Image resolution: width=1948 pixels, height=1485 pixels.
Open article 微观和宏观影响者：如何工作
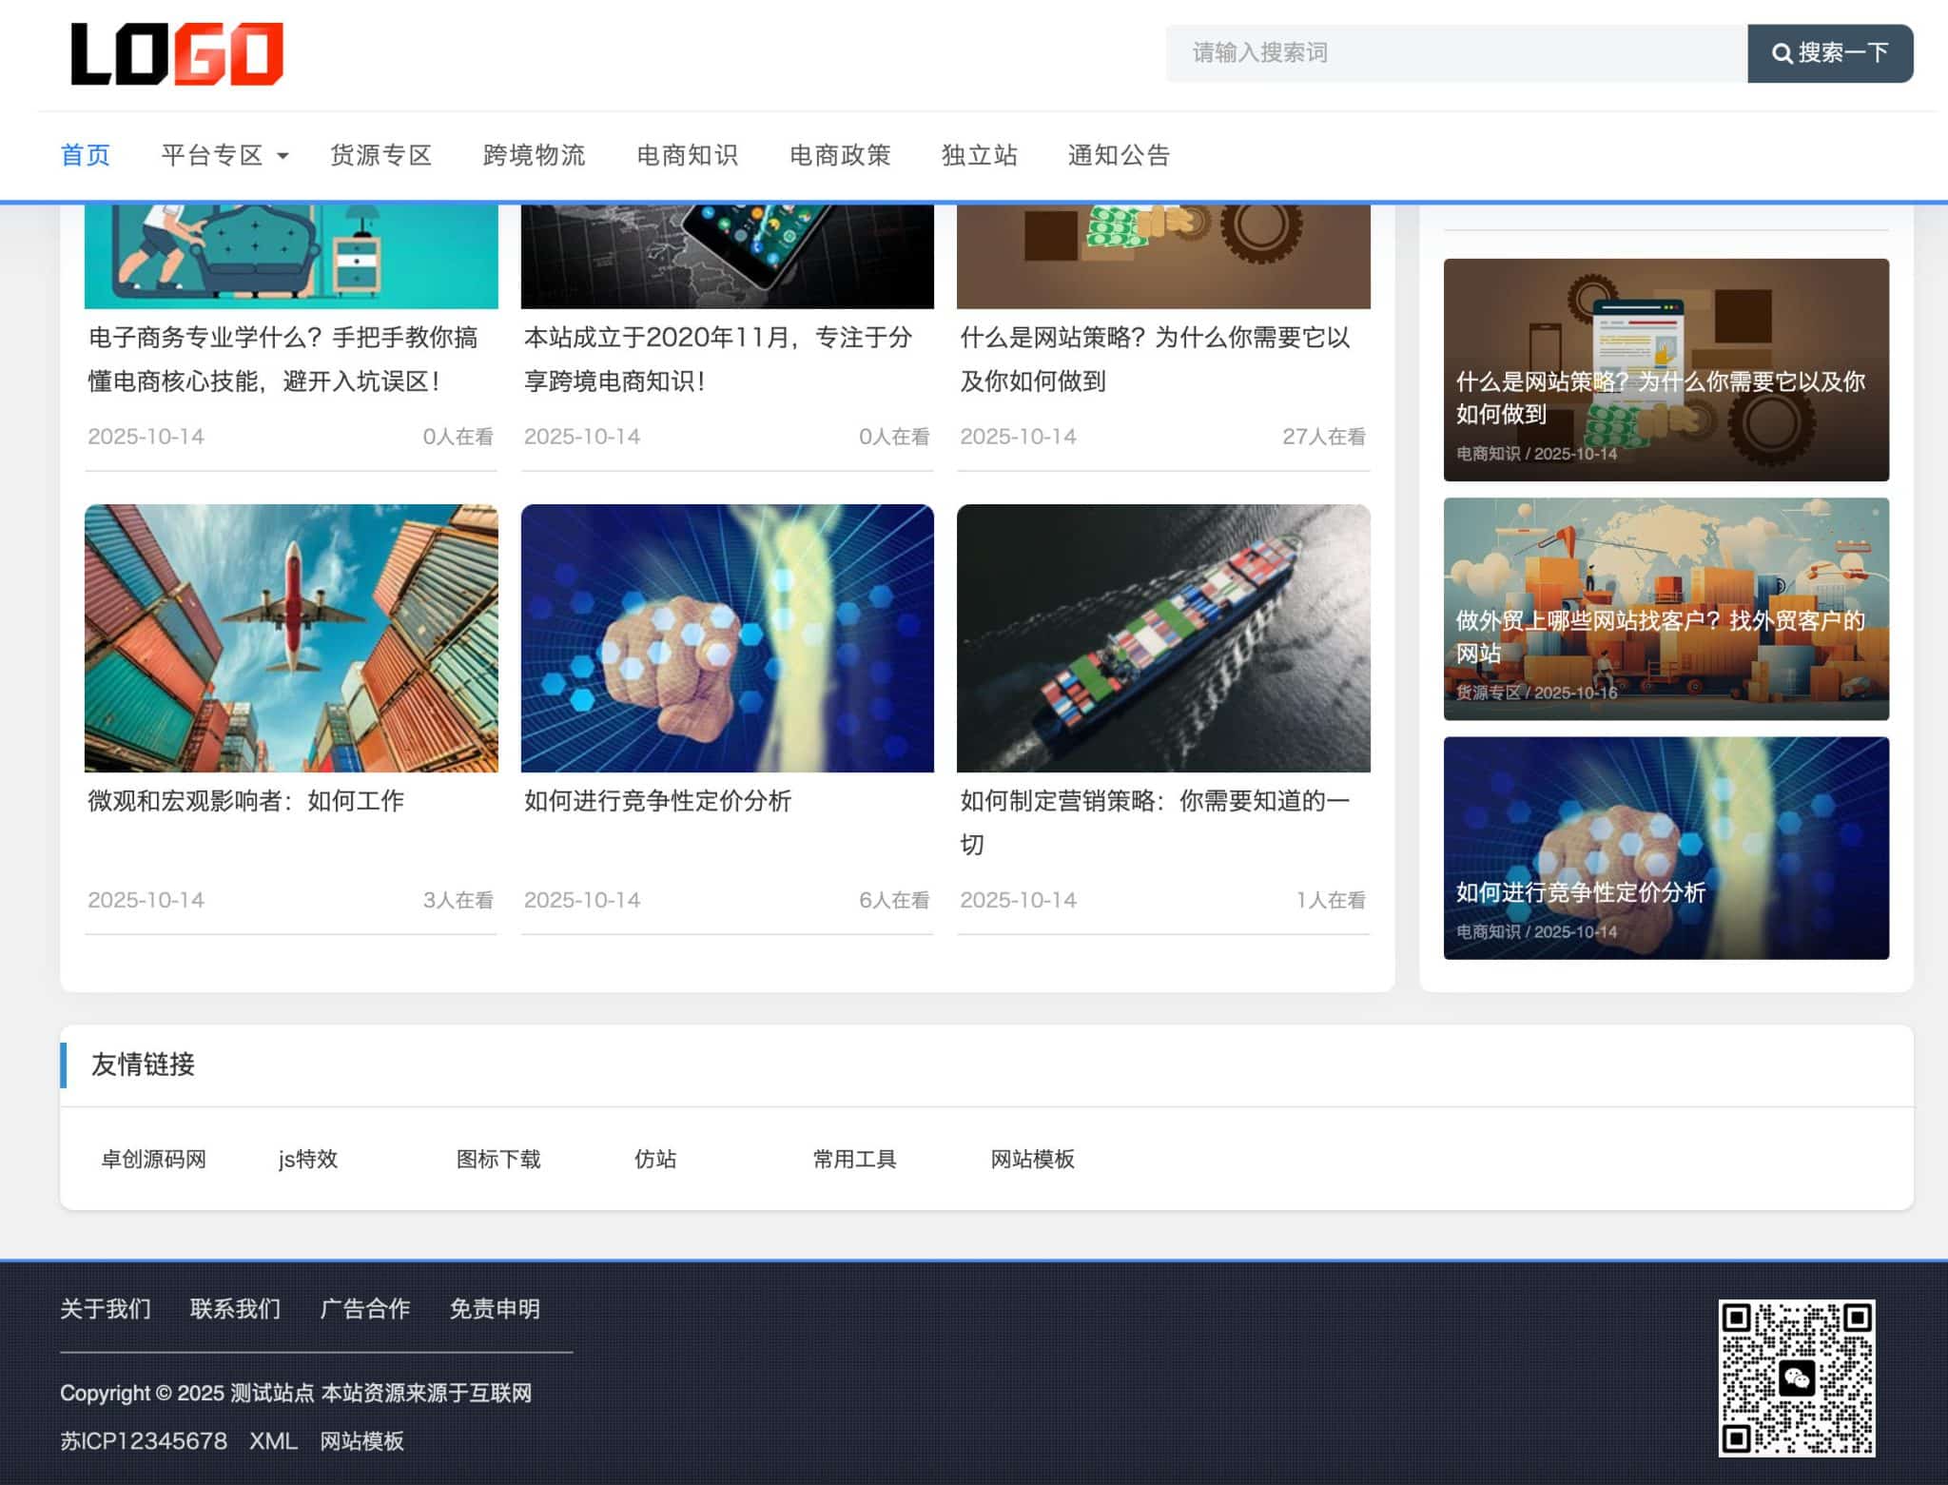245,801
